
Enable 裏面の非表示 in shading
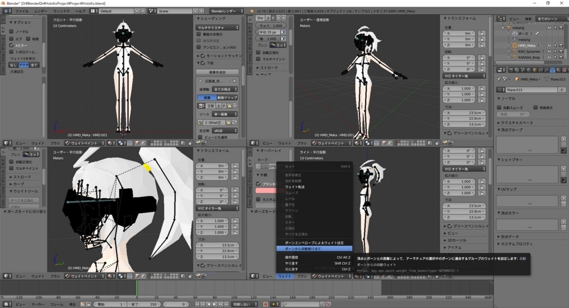[198, 34]
